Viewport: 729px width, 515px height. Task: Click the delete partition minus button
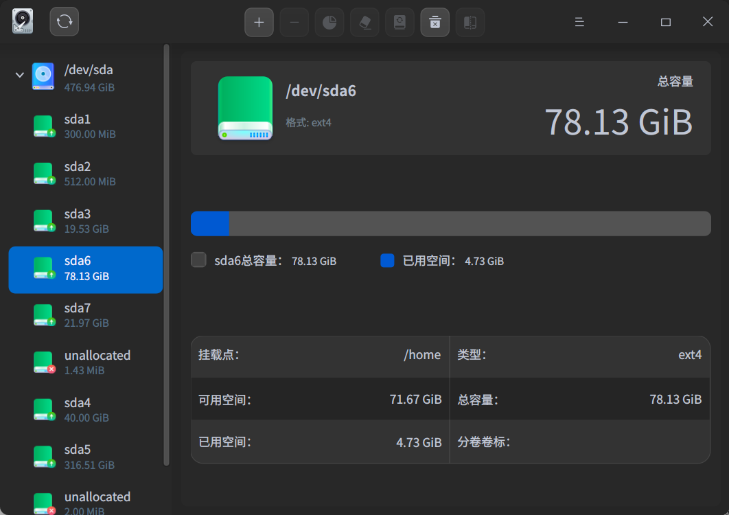(294, 22)
